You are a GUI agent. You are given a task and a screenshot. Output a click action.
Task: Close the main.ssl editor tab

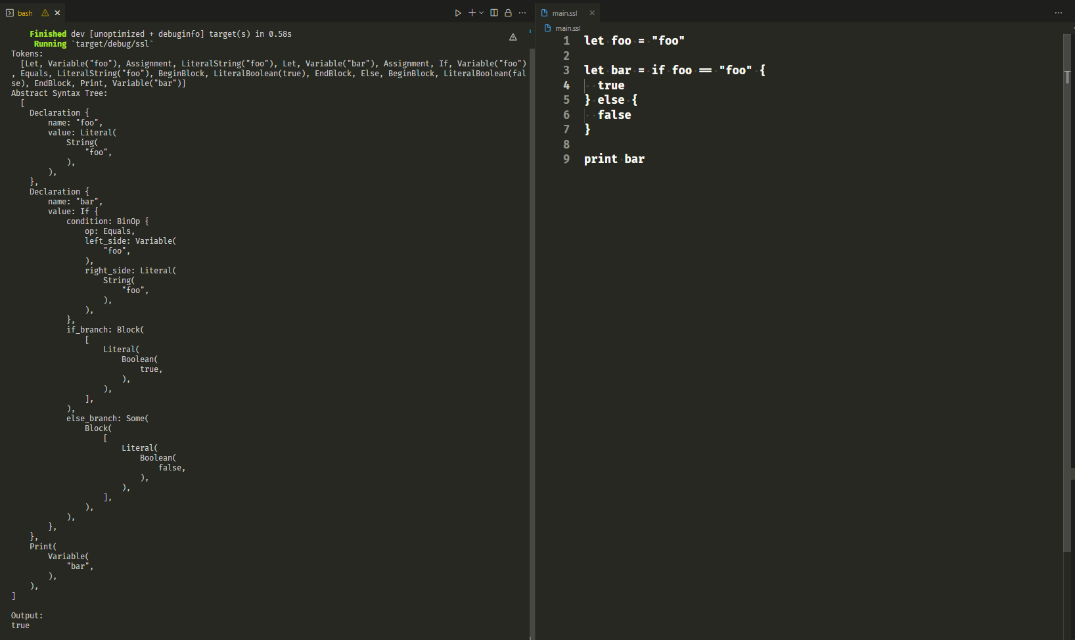click(x=592, y=13)
